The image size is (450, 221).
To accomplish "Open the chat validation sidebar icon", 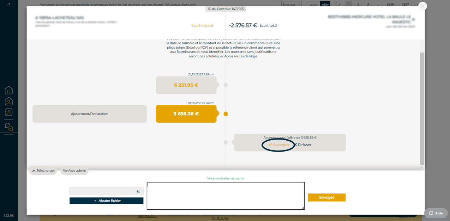I will click(9, 127).
